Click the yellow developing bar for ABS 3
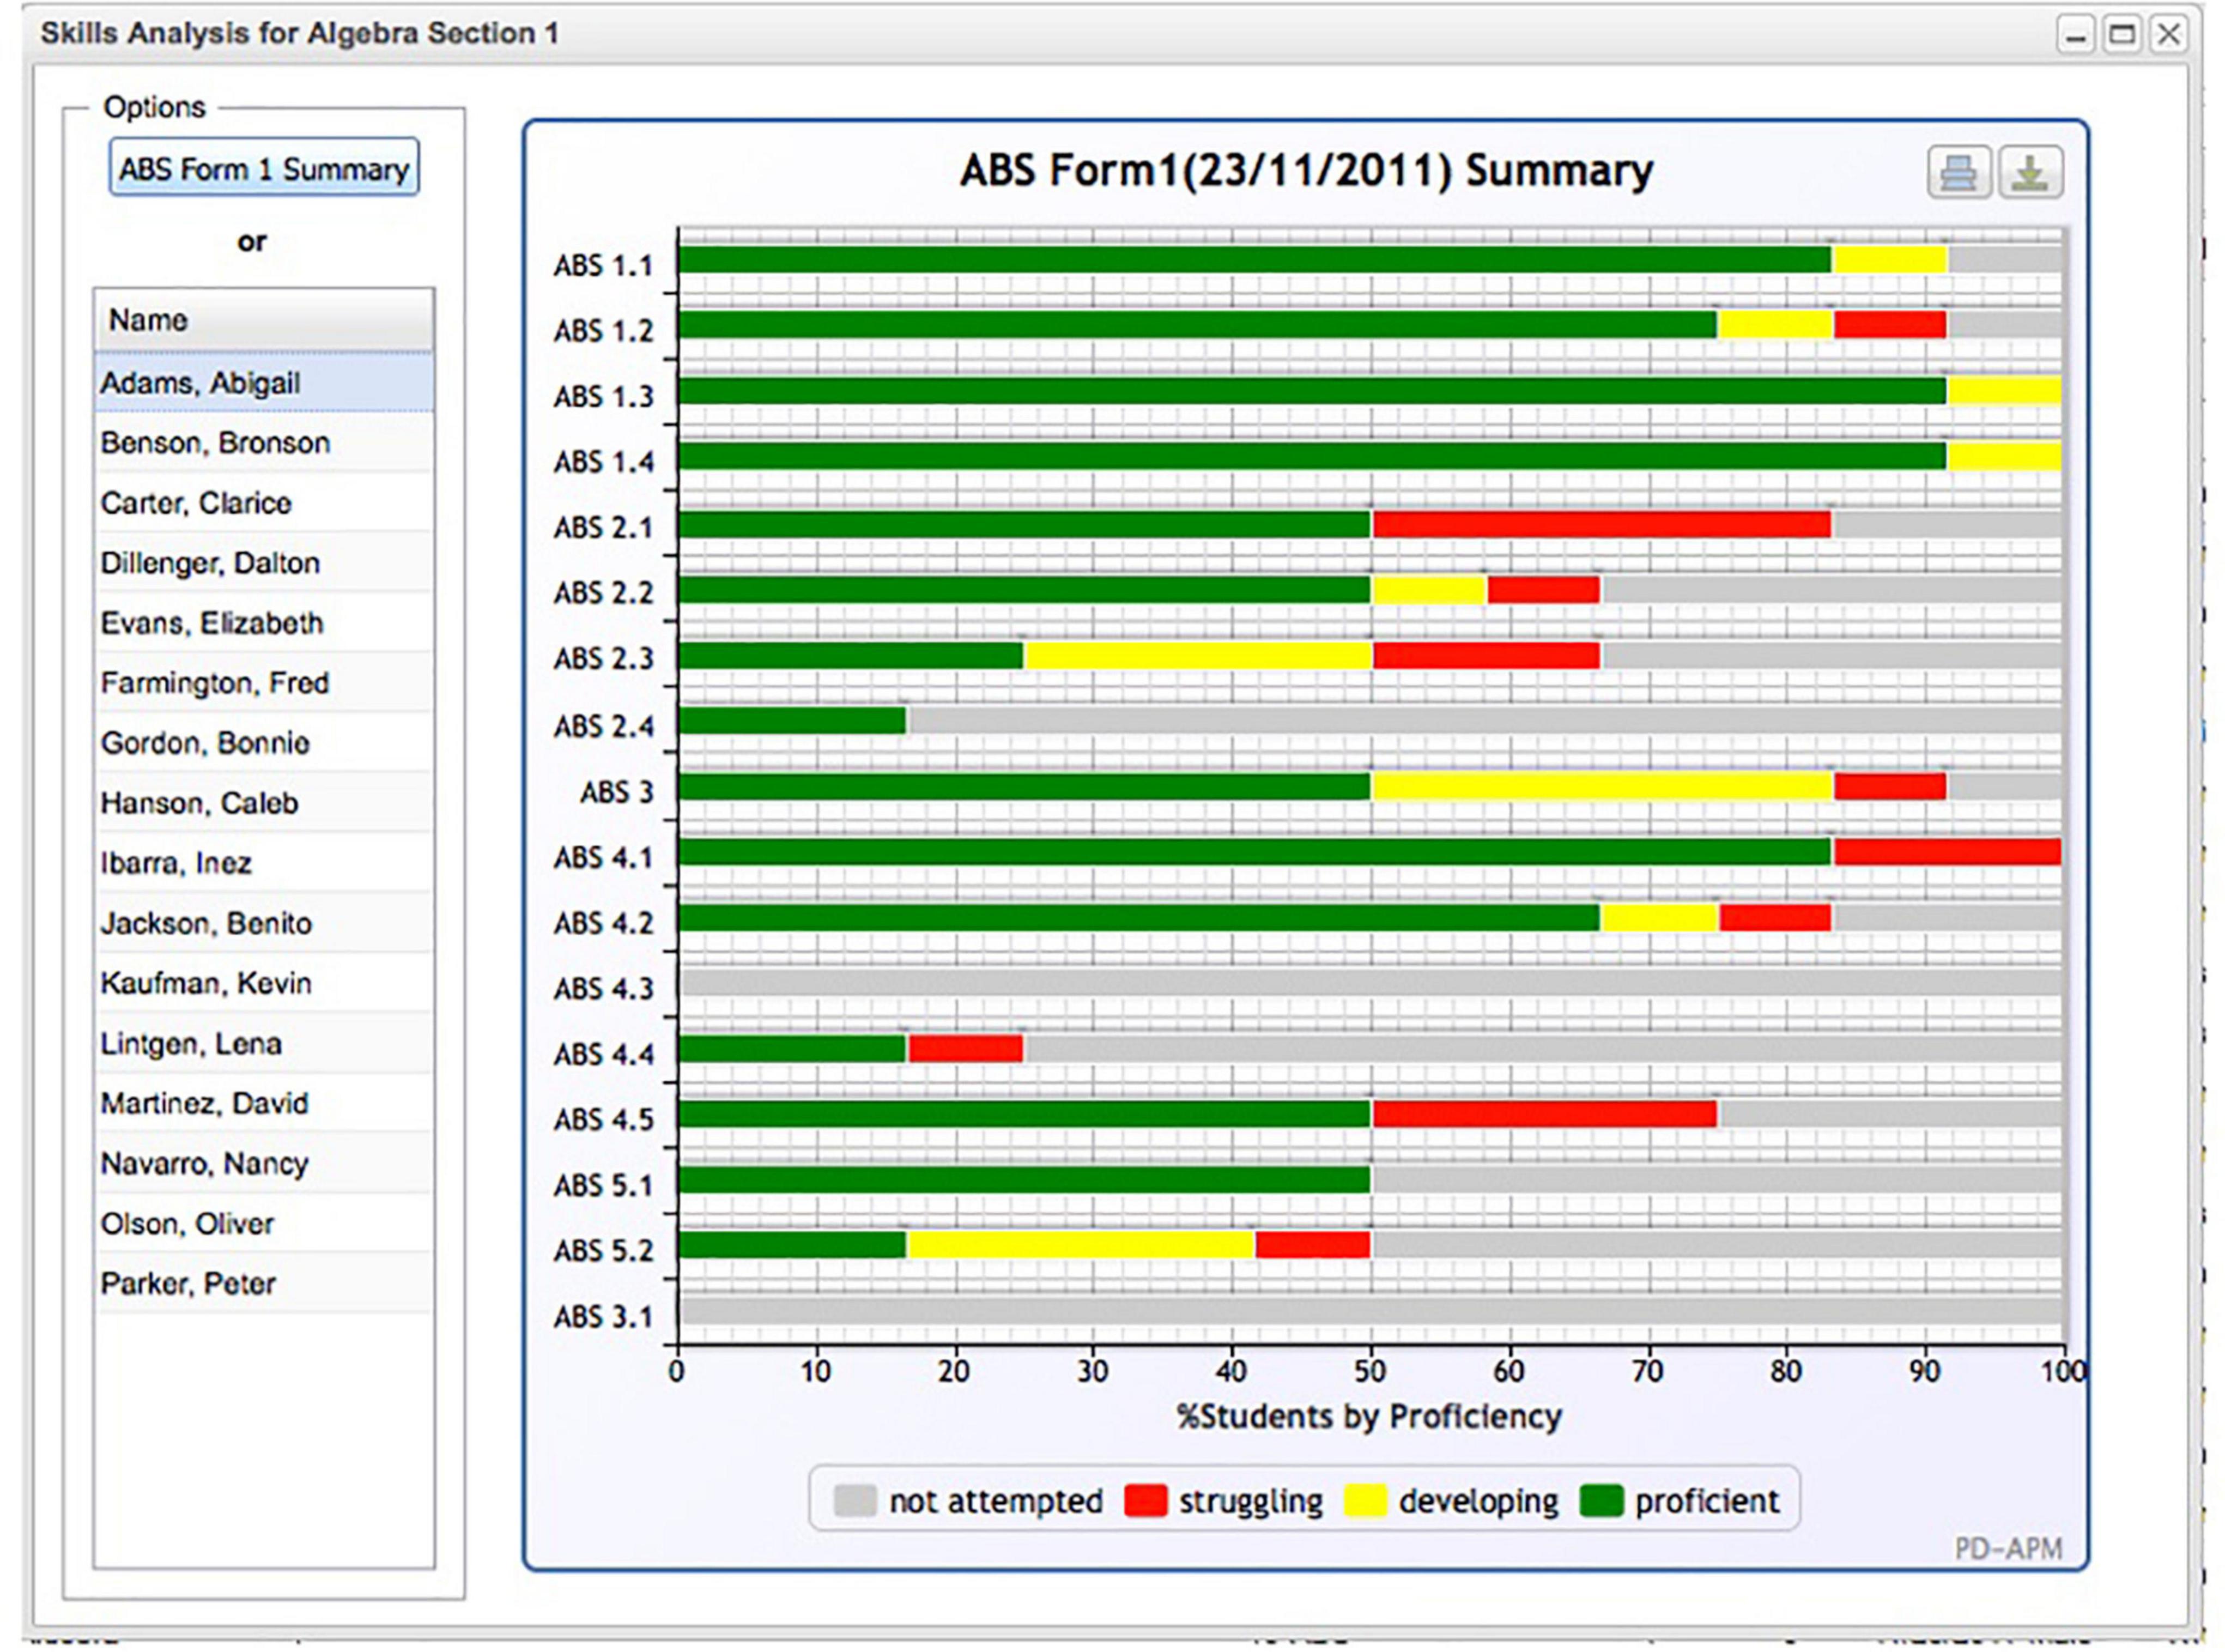This screenshot has width=2225, height=1652. click(1602, 786)
